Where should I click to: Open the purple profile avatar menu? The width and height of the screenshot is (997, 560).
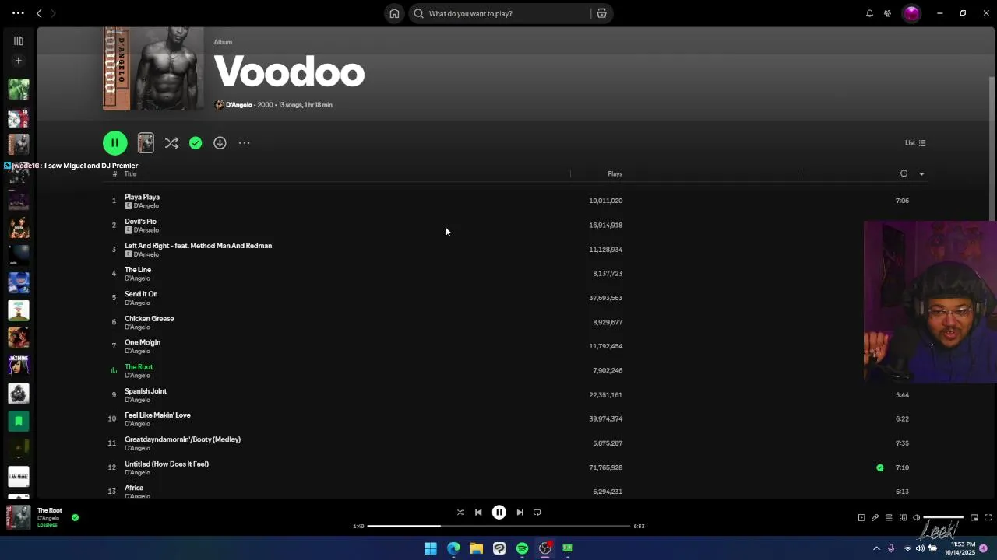[911, 13]
